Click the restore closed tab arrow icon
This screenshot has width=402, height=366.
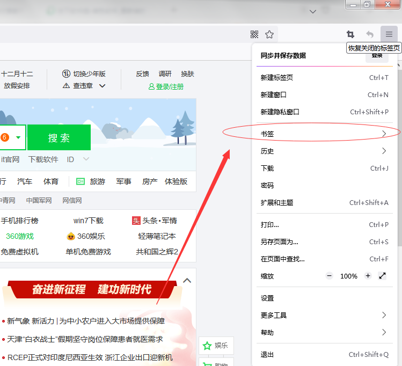point(370,34)
